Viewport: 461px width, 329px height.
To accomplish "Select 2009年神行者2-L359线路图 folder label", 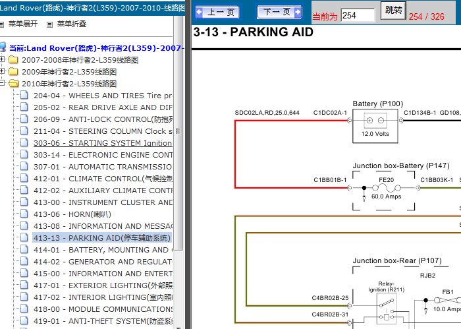I will point(69,72).
